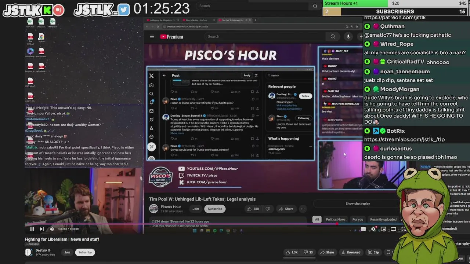Open X profile icon in sidebar
This screenshot has width=470, height=264.
151,128
